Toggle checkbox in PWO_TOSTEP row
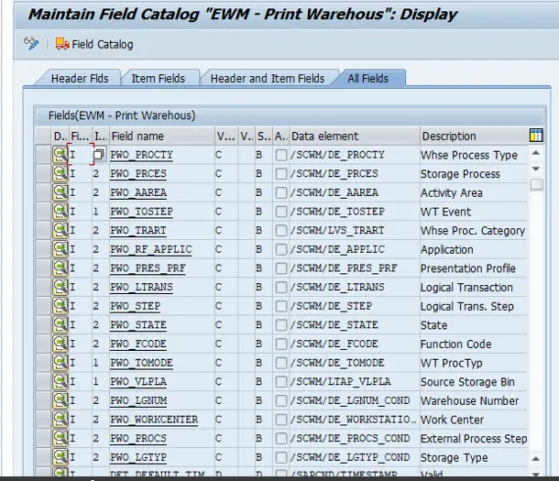This screenshot has height=481, width=559. click(281, 212)
